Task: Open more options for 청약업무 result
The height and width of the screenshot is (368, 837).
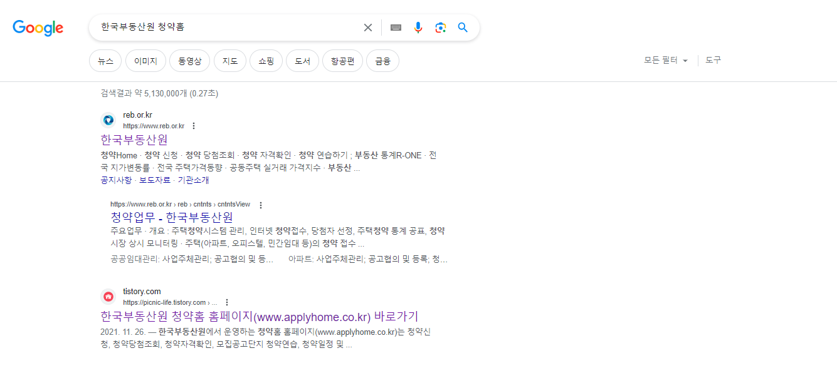Action: 261,205
